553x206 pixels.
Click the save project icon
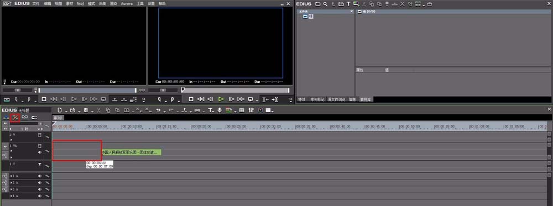pos(86,110)
